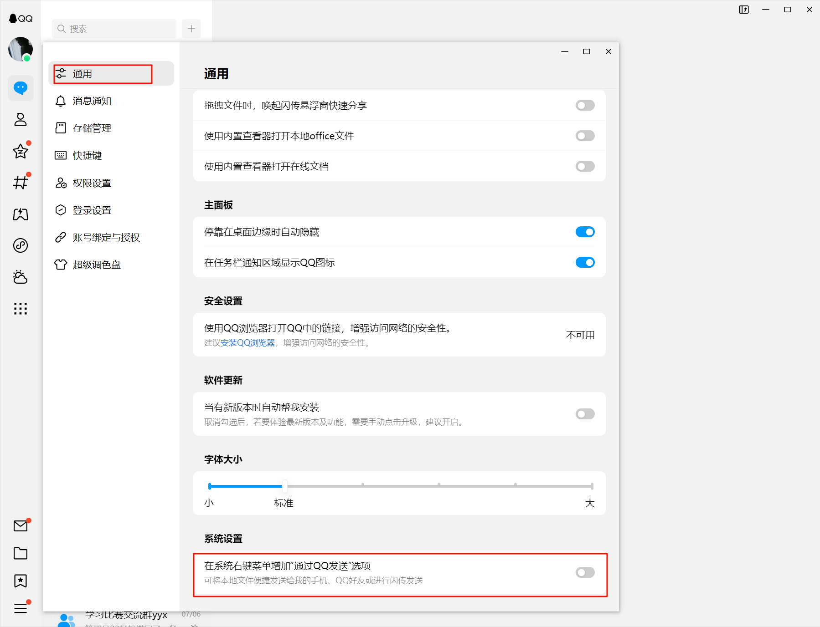The image size is (820, 627).
Task: Click the more apps grid icon
Action: pos(21,309)
